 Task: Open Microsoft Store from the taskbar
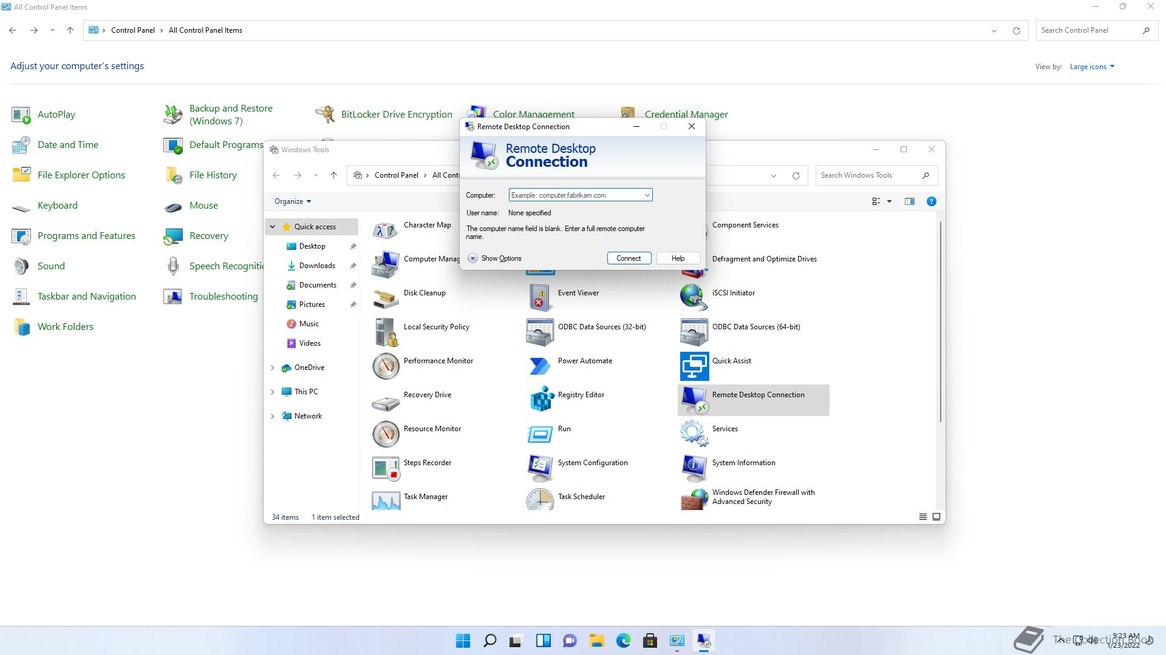pyautogui.click(x=650, y=641)
